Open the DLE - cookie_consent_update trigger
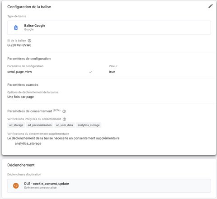The width and height of the screenshot is (217, 199). coord(109,185)
